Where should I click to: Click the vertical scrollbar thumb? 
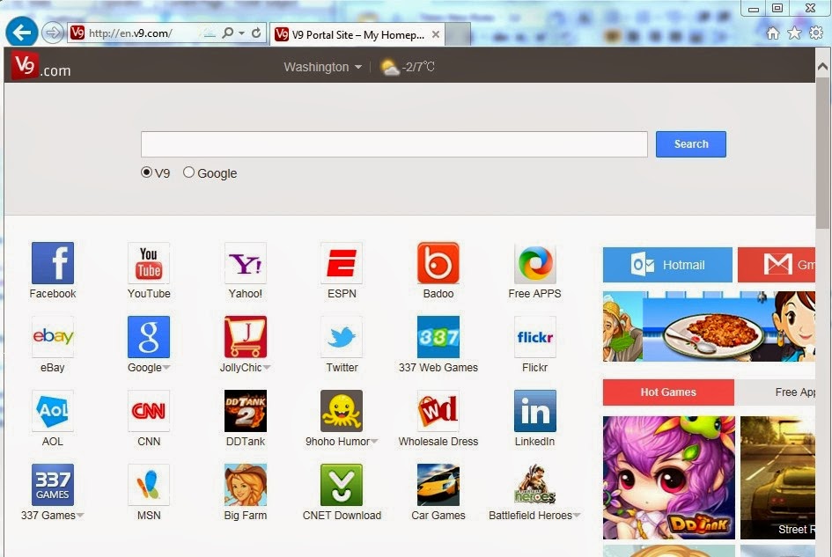pos(822,154)
